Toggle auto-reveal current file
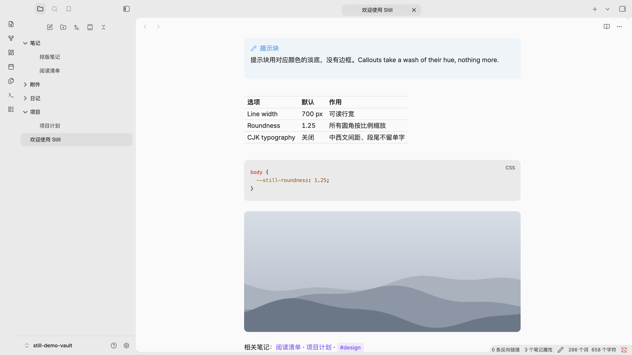Image resolution: width=632 pixels, height=355 pixels. point(90,27)
